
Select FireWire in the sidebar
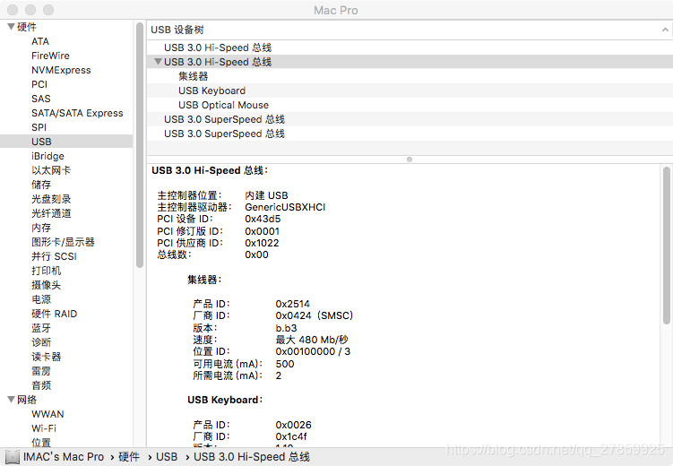tap(50, 56)
